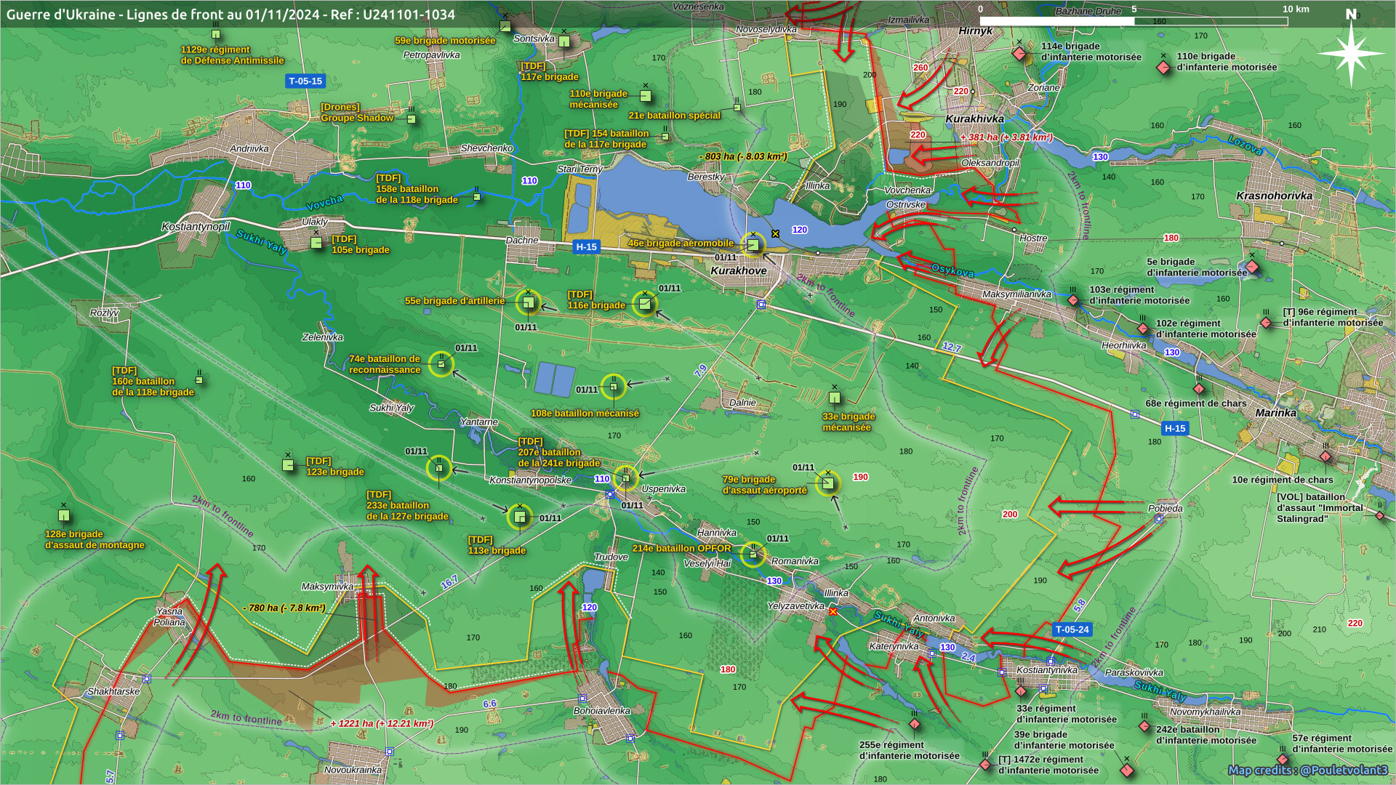Click the 74e bataillon de reconnaissance marker
This screenshot has width=1396, height=785.
441,363
